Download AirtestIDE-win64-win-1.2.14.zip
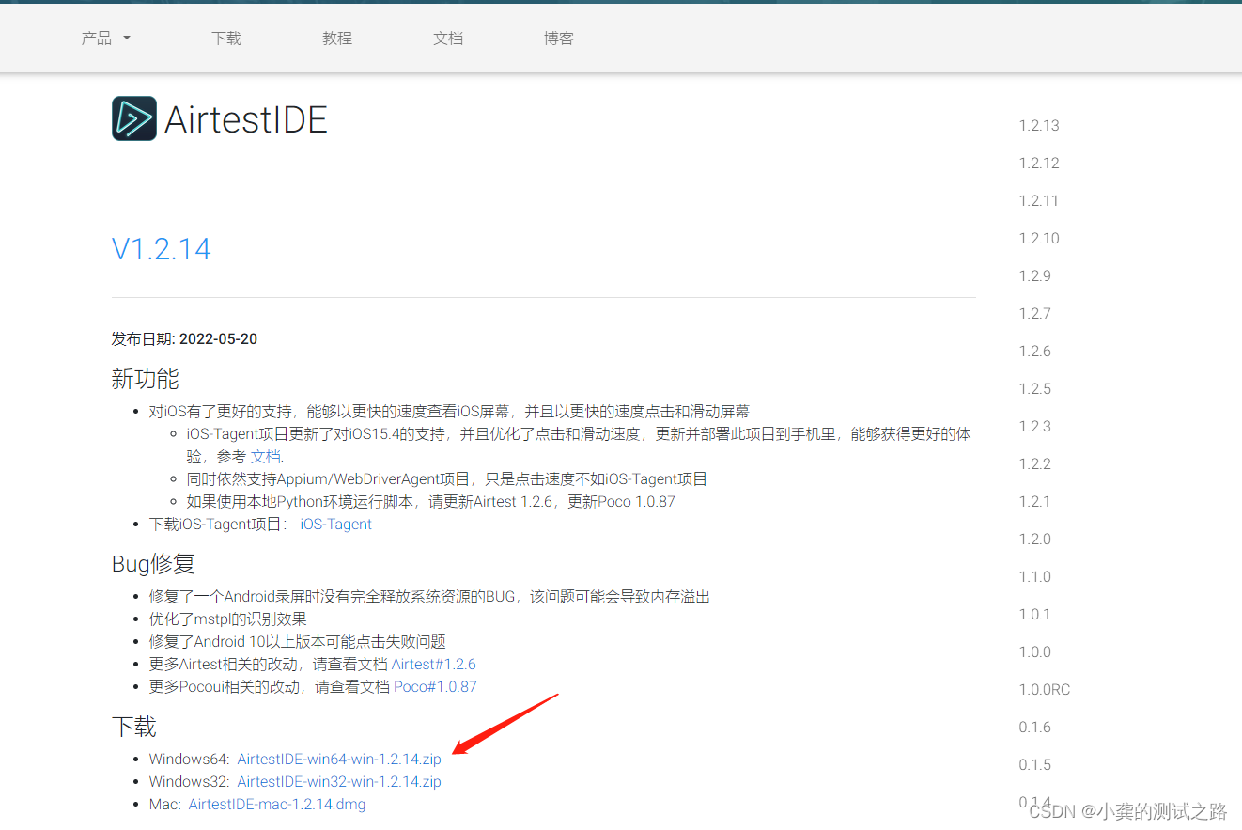 tap(339, 760)
